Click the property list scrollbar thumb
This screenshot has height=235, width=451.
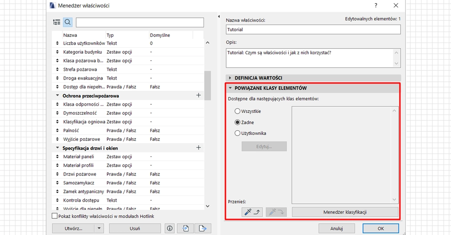[x=207, y=85]
